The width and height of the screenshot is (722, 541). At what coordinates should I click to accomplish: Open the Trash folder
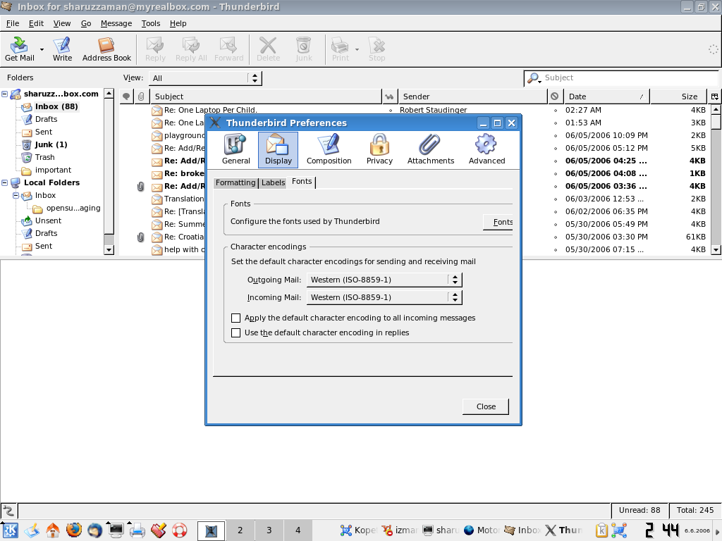[44, 157]
